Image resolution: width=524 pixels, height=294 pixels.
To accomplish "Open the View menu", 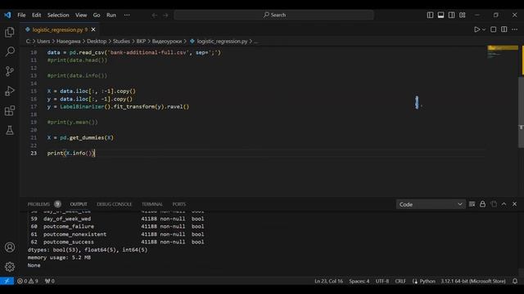I will point(81,15).
